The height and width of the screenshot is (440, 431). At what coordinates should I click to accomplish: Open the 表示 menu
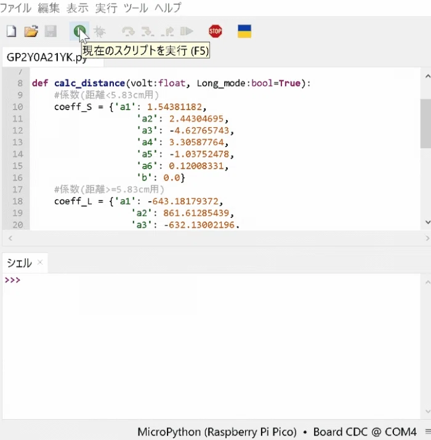(x=78, y=7)
